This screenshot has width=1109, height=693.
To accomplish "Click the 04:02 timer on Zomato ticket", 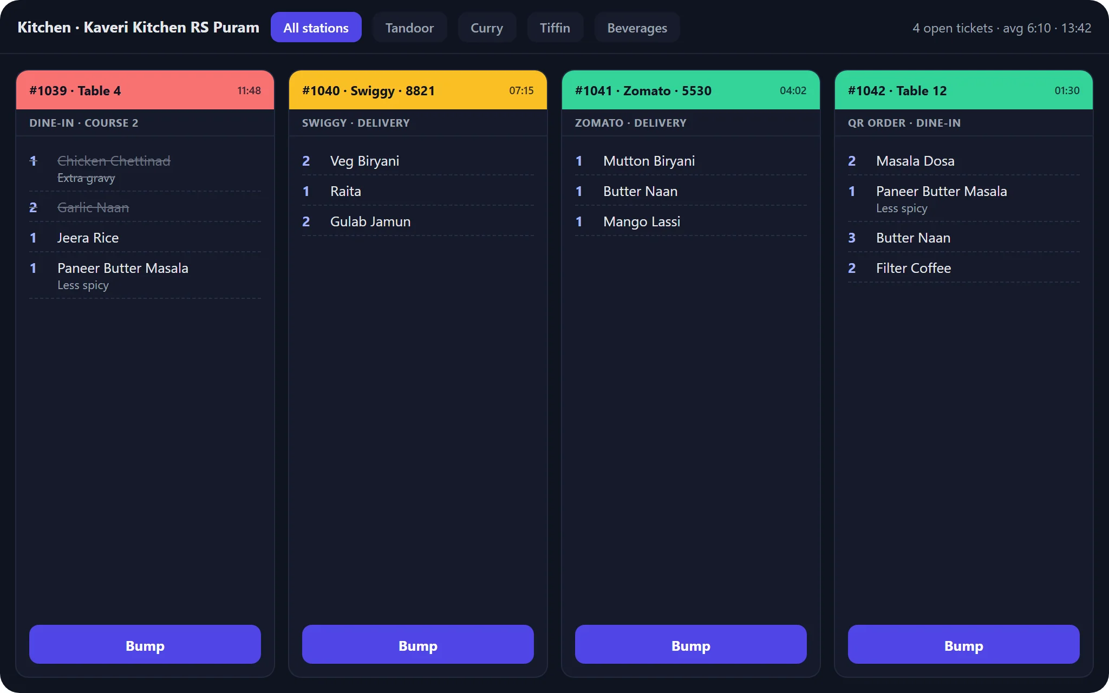I will coord(793,90).
